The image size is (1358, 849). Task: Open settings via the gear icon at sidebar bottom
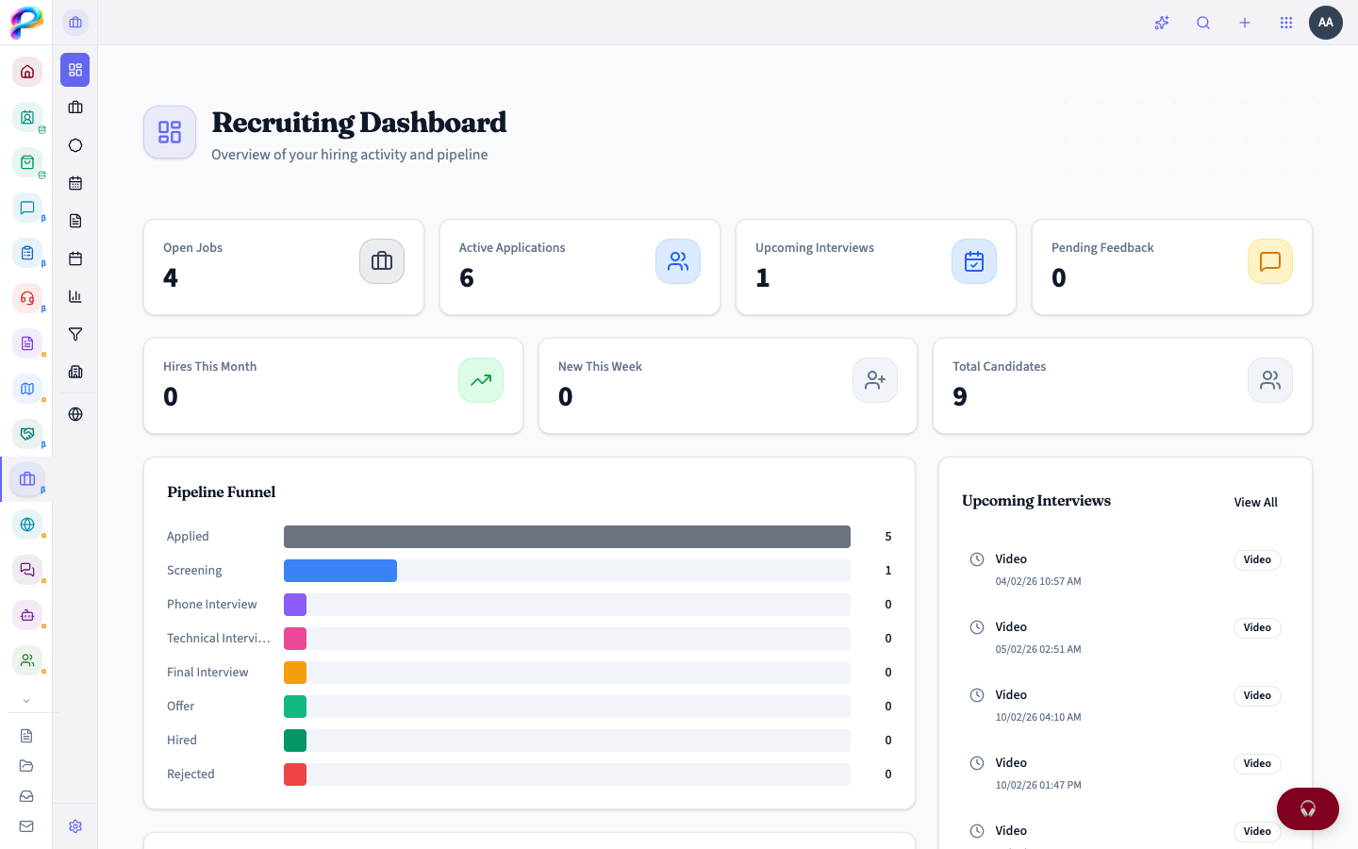(75, 825)
